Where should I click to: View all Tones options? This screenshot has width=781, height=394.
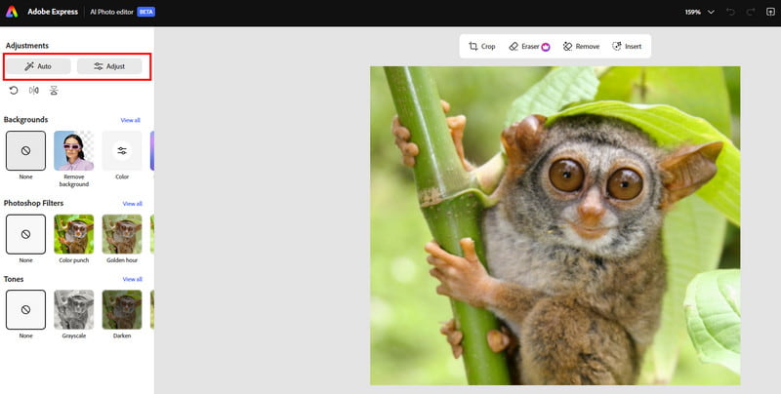click(x=133, y=279)
